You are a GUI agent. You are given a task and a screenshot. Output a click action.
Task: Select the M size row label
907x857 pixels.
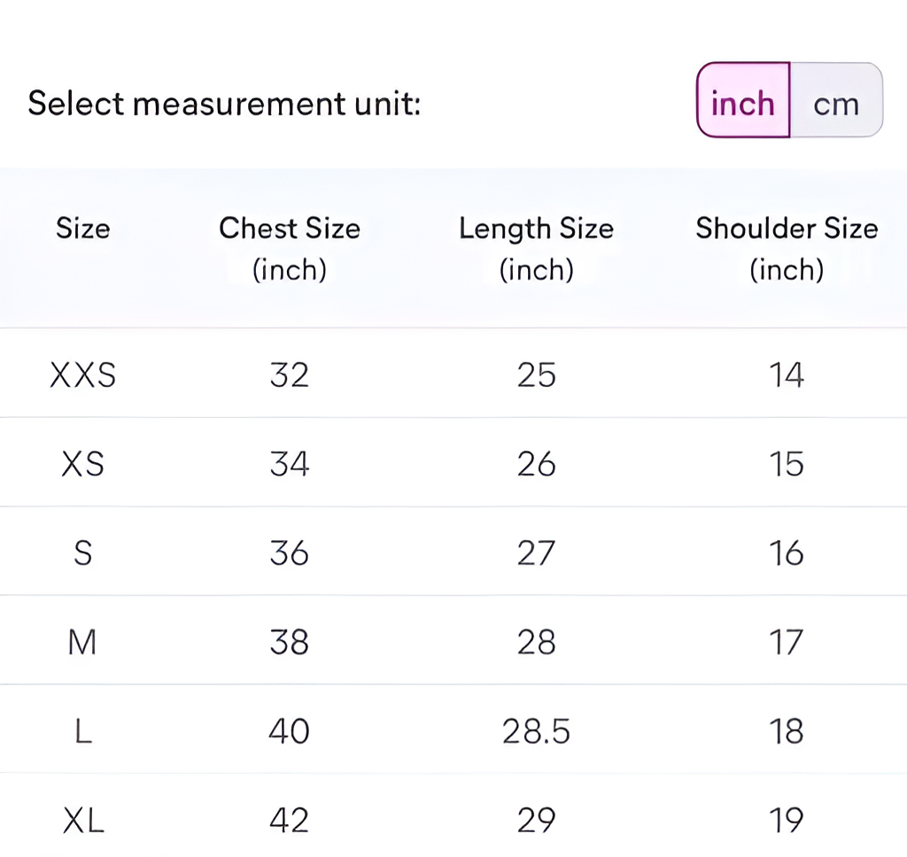click(82, 641)
